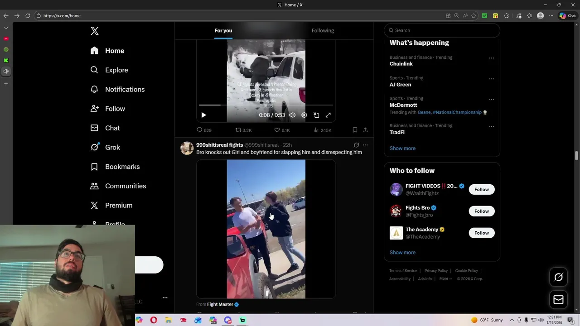
Task: Reload the browser page
Action: pyautogui.click(x=28, y=15)
